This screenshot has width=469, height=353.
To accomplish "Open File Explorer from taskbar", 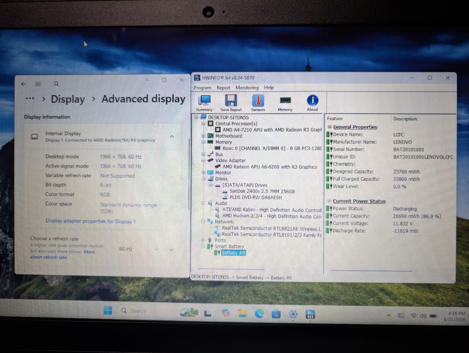I will (242, 313).
